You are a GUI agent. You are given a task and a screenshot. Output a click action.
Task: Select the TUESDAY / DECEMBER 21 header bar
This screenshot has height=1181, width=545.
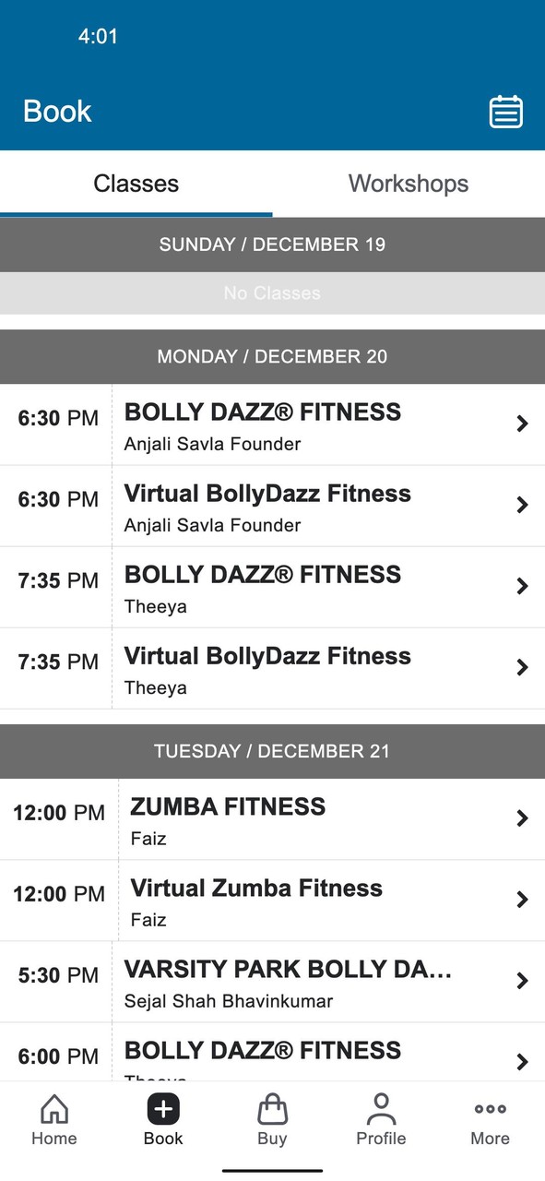pyautogui.click(x=272, y=751)
